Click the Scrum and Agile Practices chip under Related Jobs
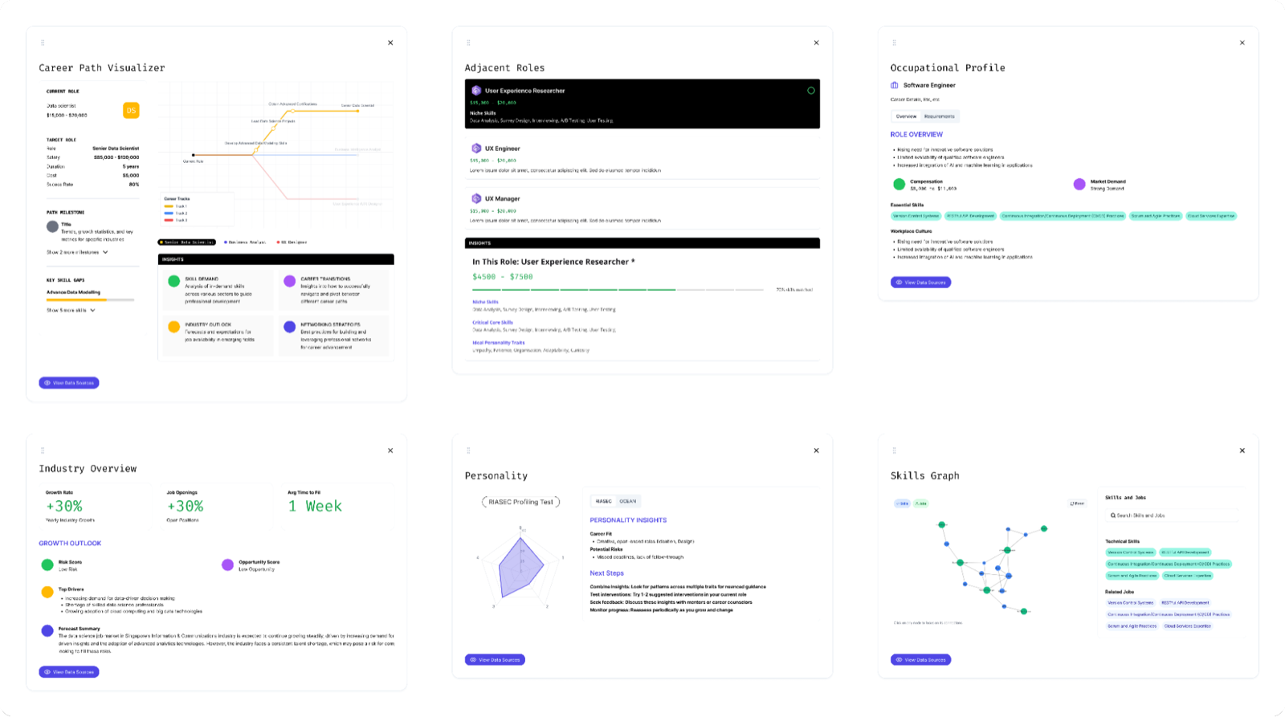1285x717 pixels. click(1132, 626)
